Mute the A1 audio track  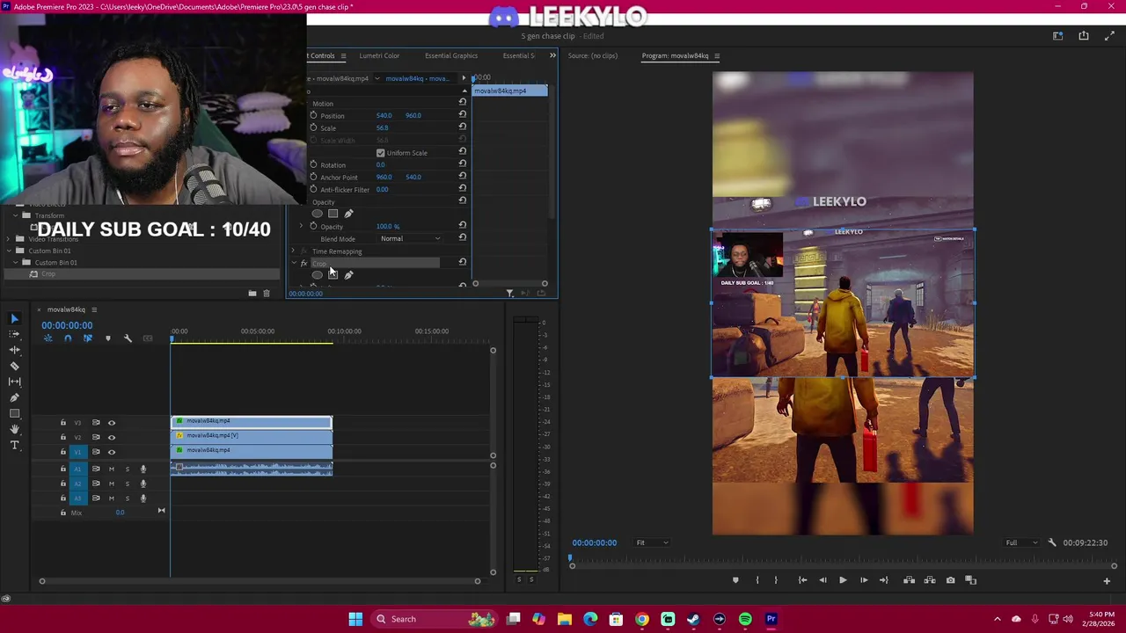click(x=111, y=469)
